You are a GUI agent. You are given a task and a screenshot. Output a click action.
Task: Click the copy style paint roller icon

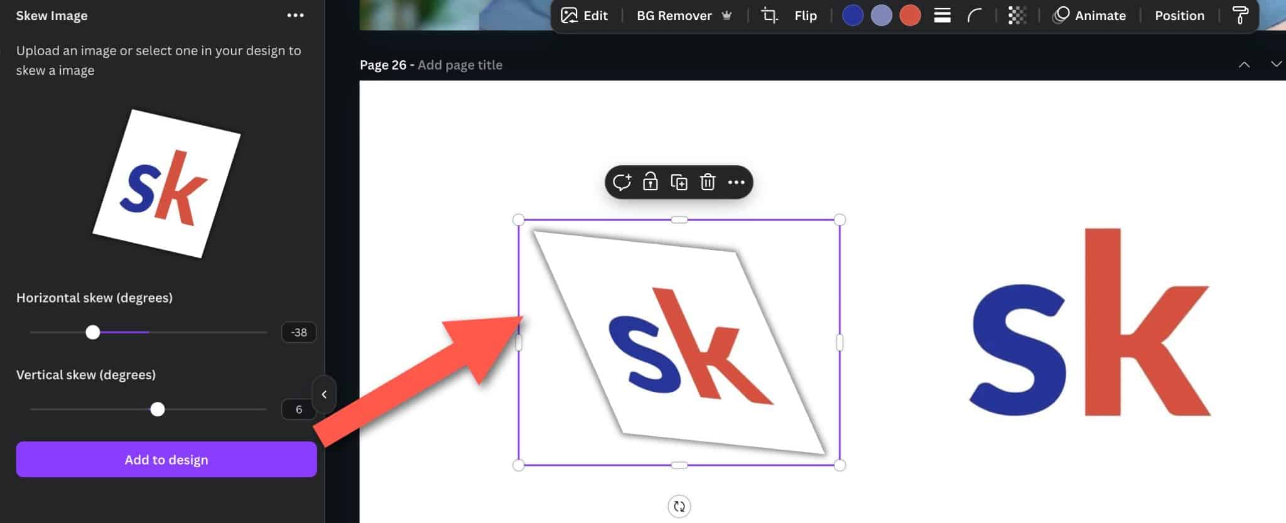click(x=1240, y=16)
